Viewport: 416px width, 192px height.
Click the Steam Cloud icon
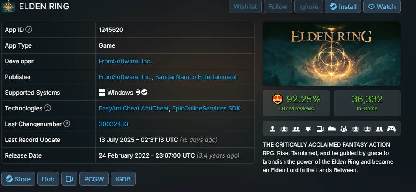tap(331, 129)
